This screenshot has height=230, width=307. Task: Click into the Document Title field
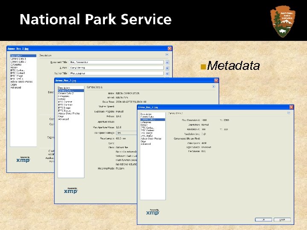point(116,62)
